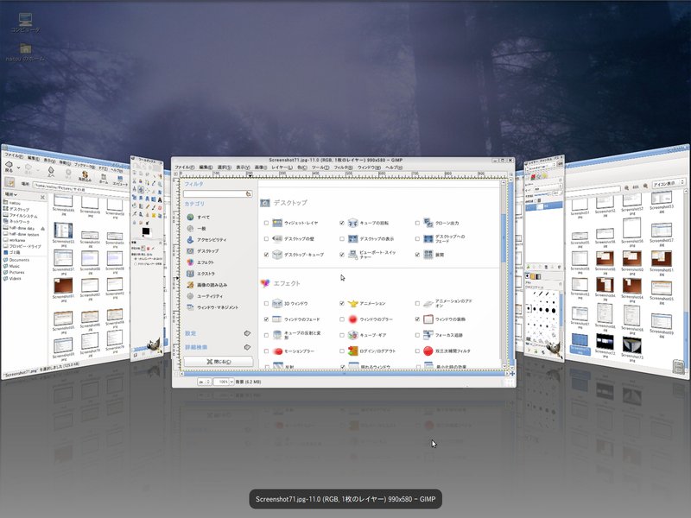691x518 pixels.
Task: Expand the 詳細検索 section arrow
Action: click(247, 347)
